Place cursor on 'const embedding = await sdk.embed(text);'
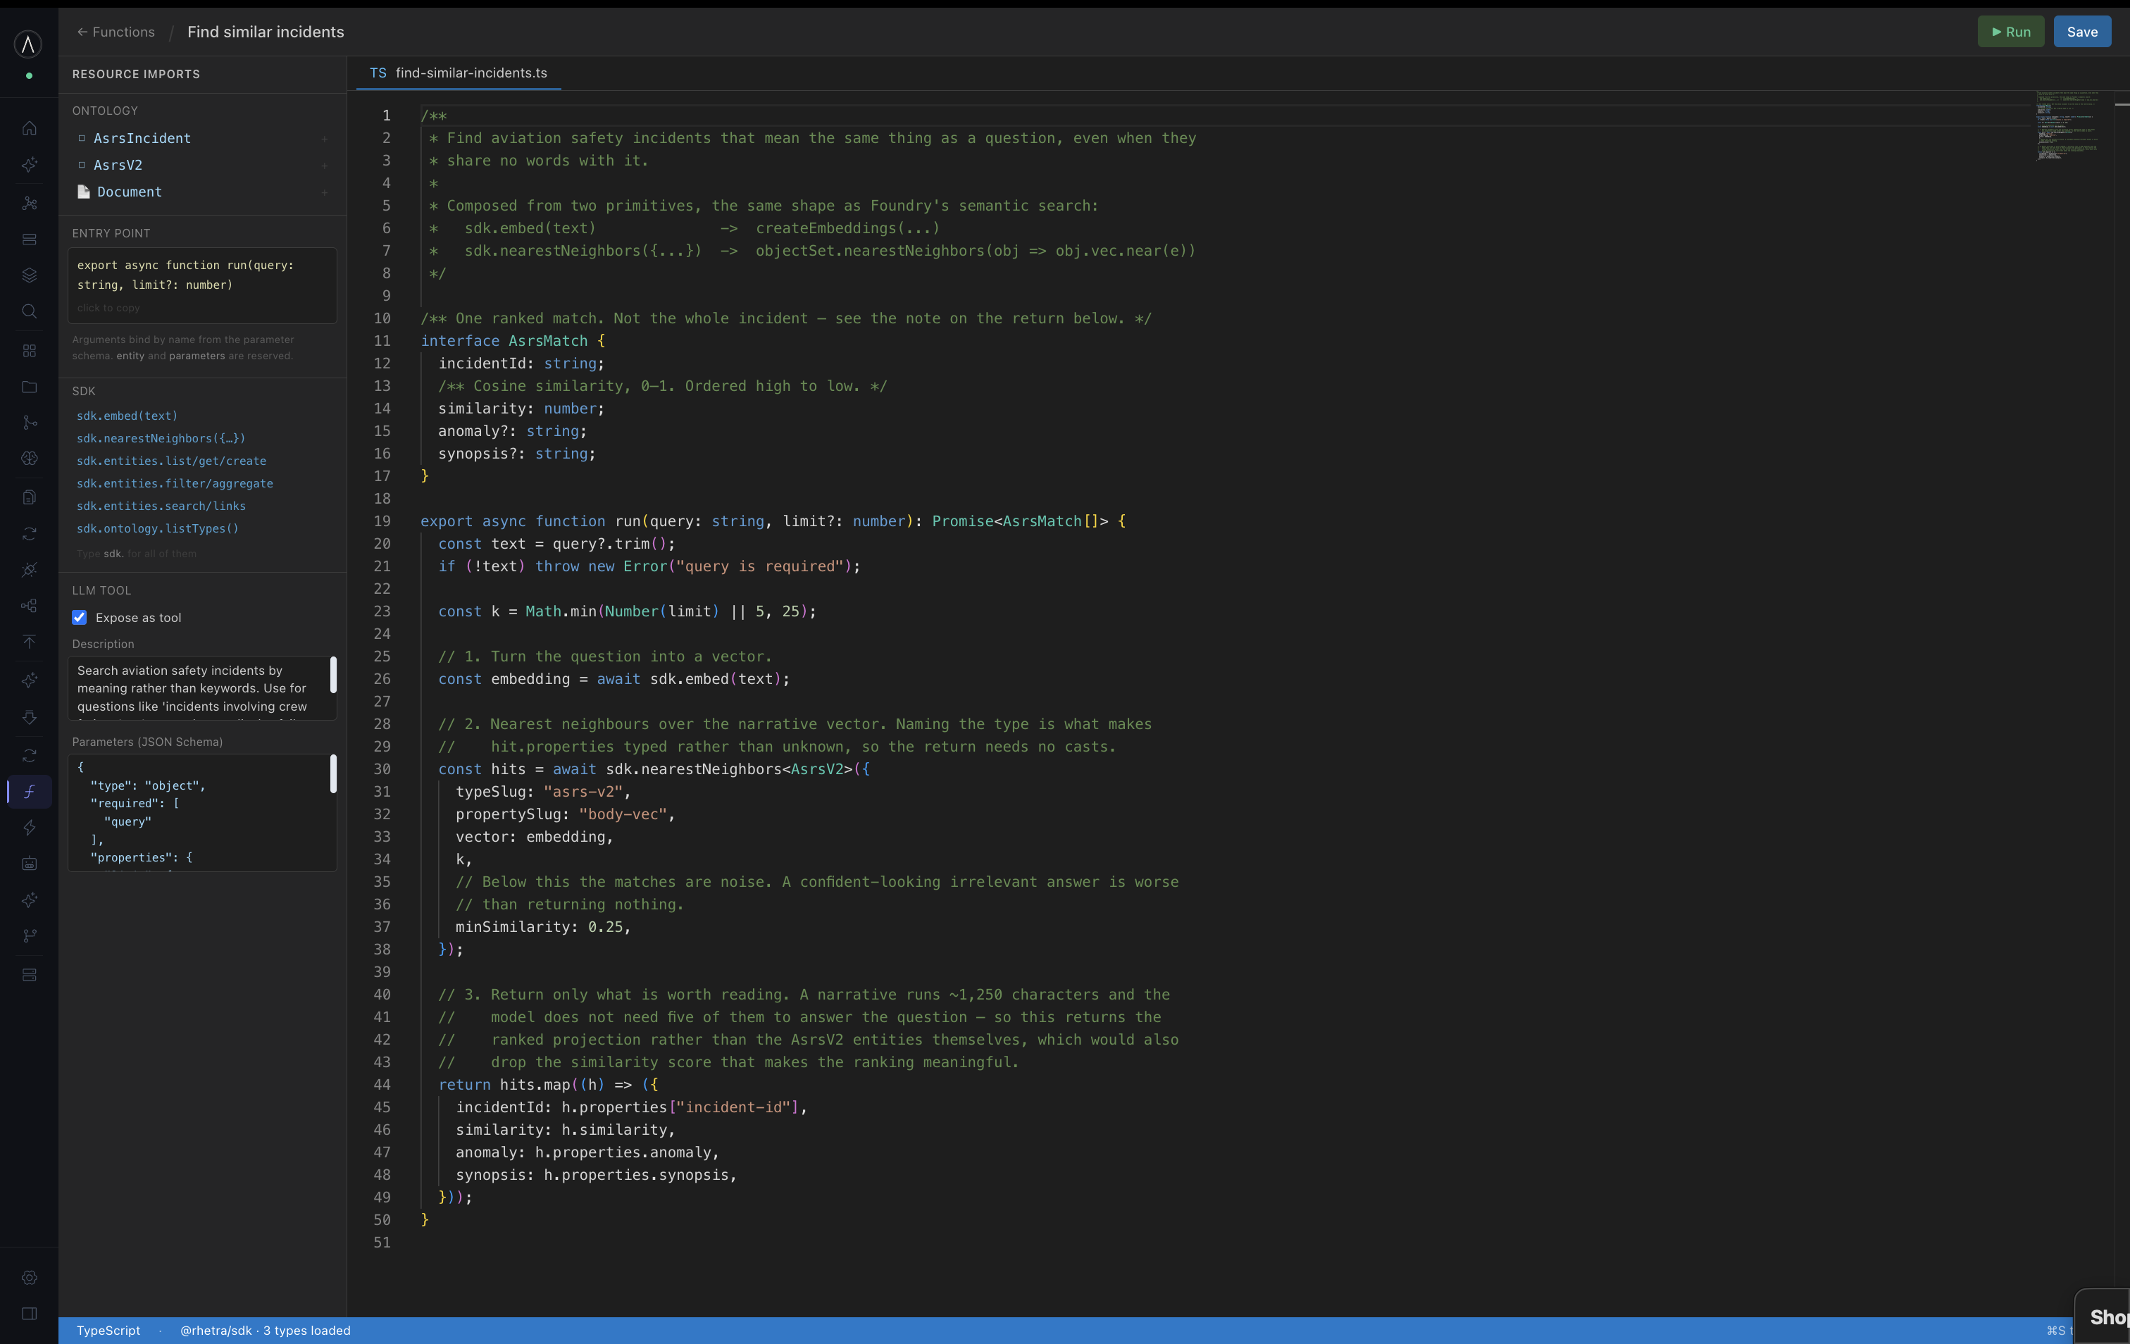The image size is (2130, 1344). (x=614, y=678)
